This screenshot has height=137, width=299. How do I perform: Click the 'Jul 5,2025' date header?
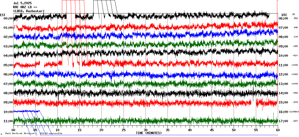[22, 3]
